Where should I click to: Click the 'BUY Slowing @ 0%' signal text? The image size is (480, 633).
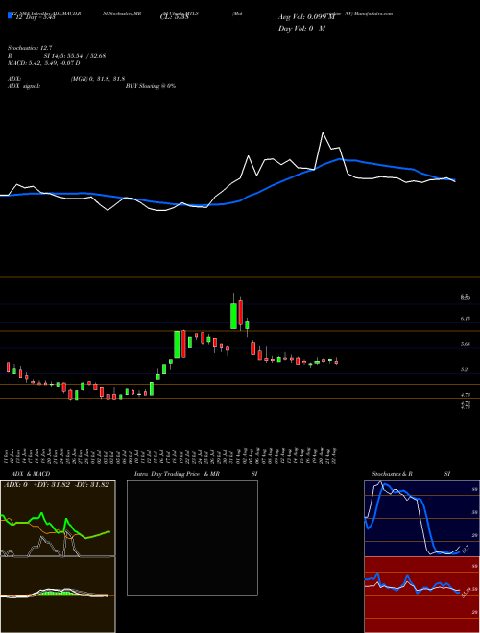coord(151,86)
